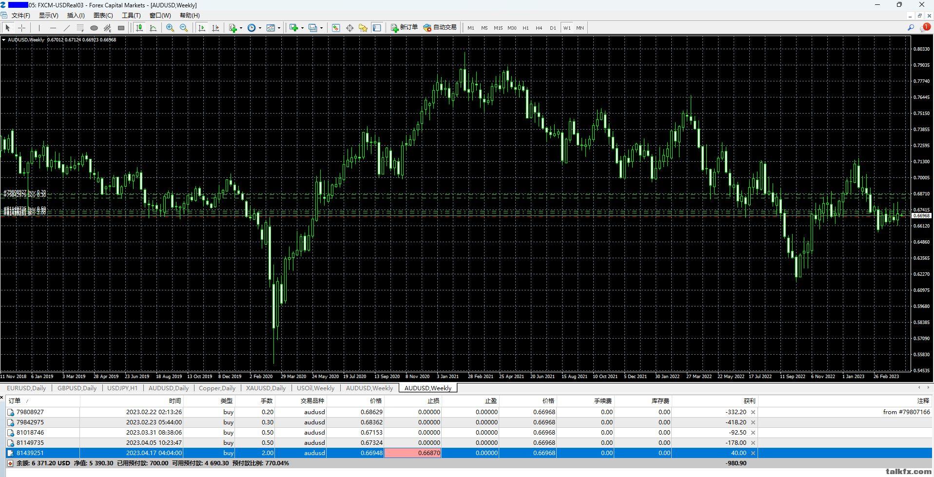Image resolution: width=934 pixels, height=477 pixels.
Task: Toggle 自动交易 auto trading
Action: coord(440,28)
